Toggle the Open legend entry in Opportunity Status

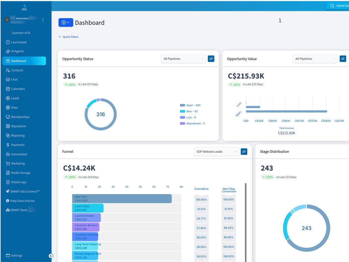coord(190,105)
